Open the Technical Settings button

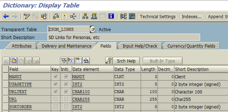click(158, 17)
